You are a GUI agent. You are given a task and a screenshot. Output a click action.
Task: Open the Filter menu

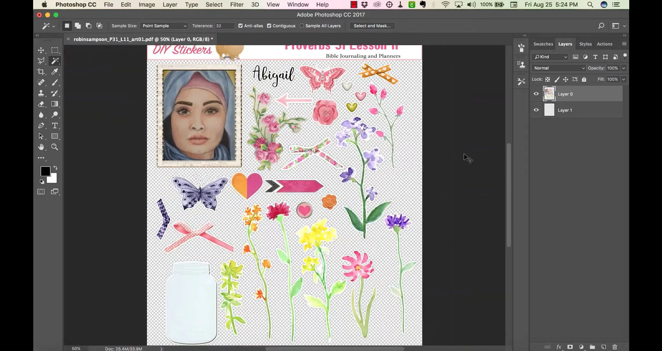pos(236,4)
